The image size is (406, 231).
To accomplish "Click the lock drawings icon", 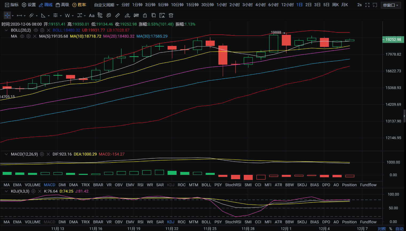I will (145, 16).
